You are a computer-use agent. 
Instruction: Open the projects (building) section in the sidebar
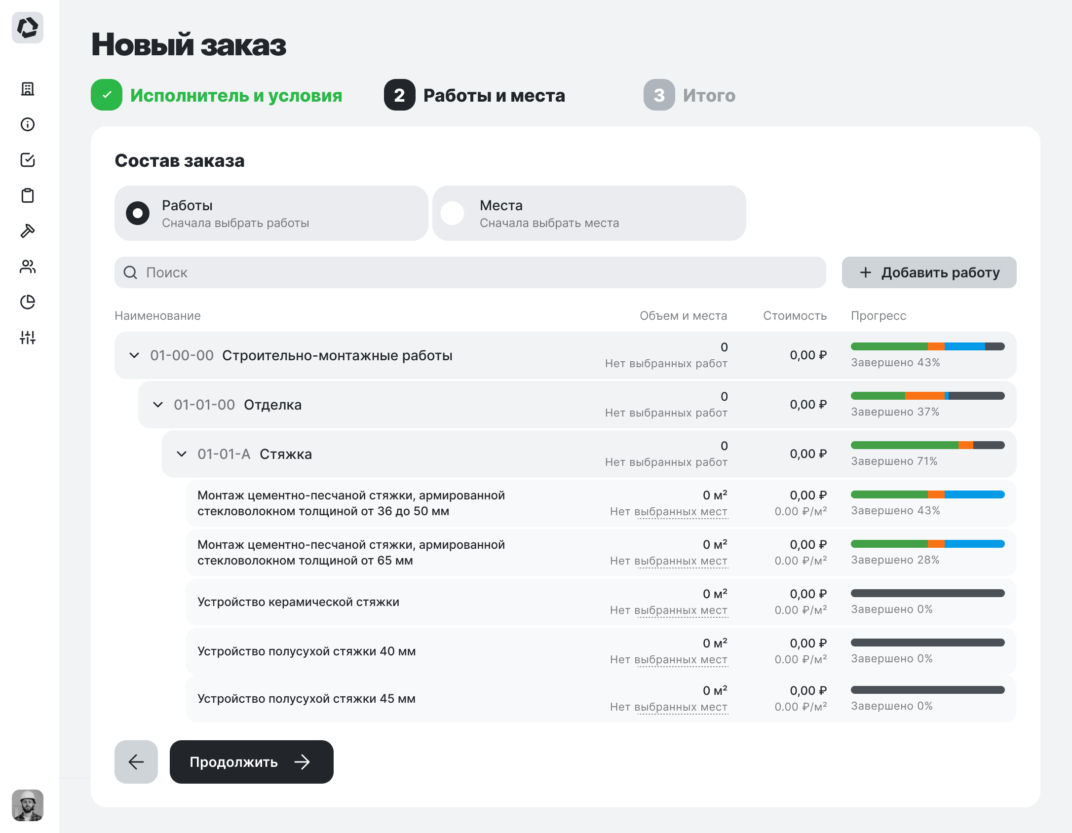tap(28, 89)
